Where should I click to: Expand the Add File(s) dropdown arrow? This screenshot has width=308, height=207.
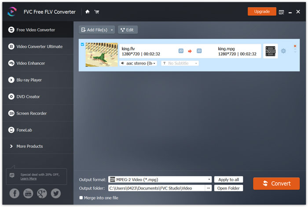click(x=112, y=30)
